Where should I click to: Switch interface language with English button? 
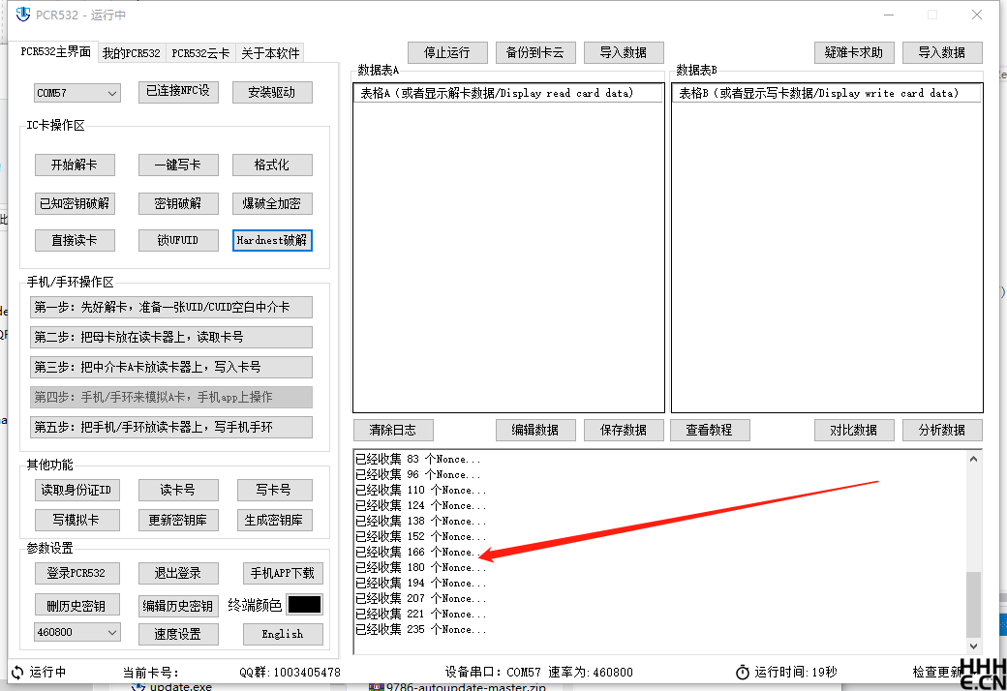click(x=283, y=634)
